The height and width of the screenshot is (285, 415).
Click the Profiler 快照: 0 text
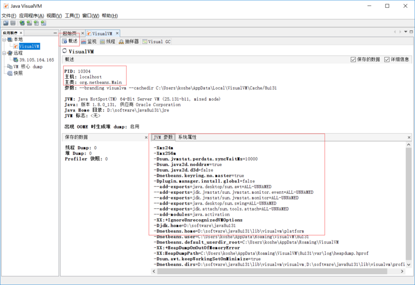86,159
